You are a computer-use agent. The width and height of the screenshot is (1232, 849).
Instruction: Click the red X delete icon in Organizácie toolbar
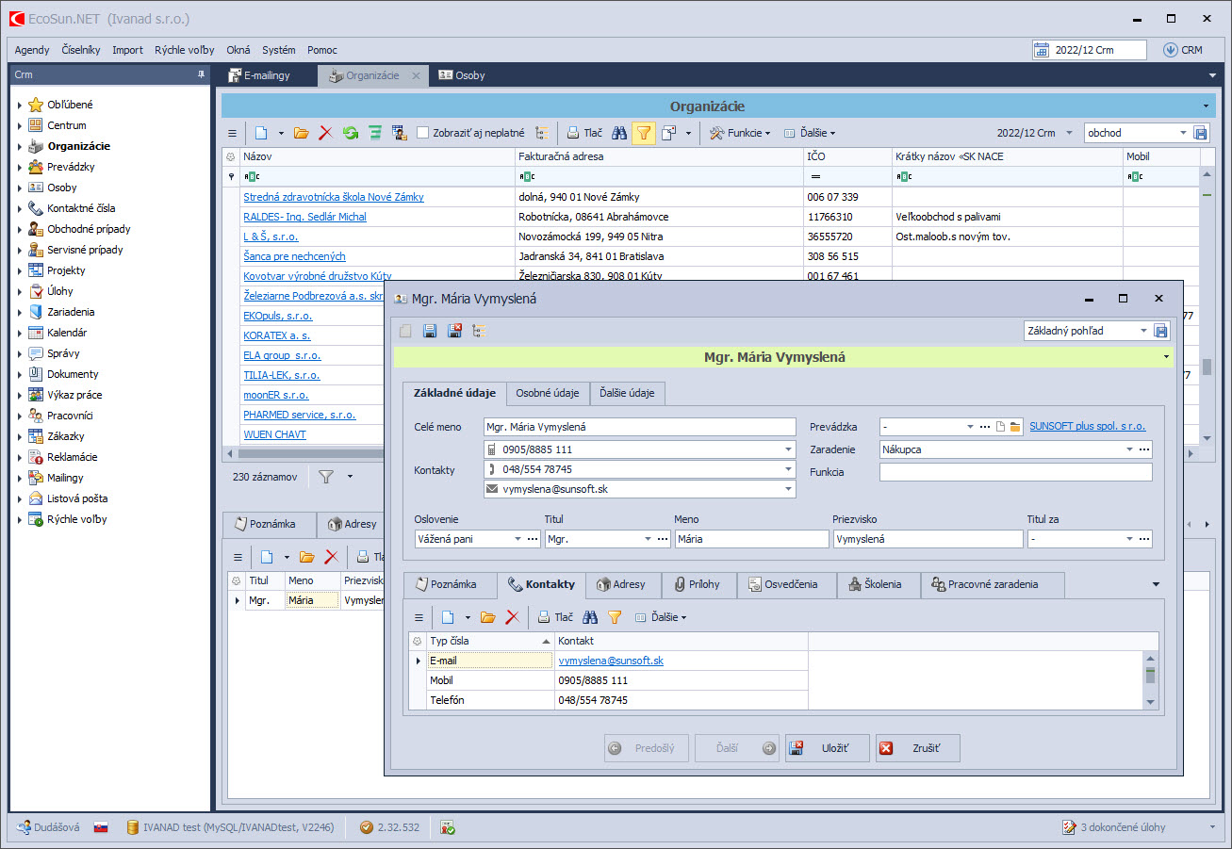point(326,133)
